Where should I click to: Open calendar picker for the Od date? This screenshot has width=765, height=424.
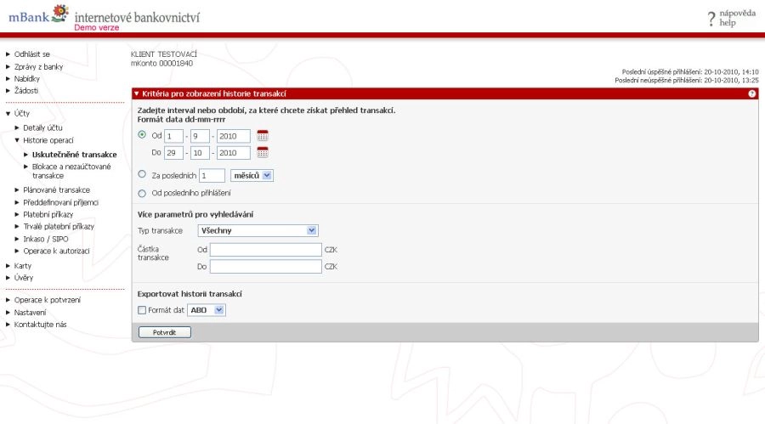pos(263,135)
